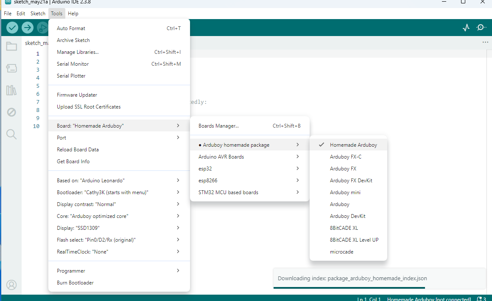Viewport: 492px width, 301px height.
Task: Click Homemade Arduboy [not connected] status text
Action: pyautogui.click(x=429, y=299)
